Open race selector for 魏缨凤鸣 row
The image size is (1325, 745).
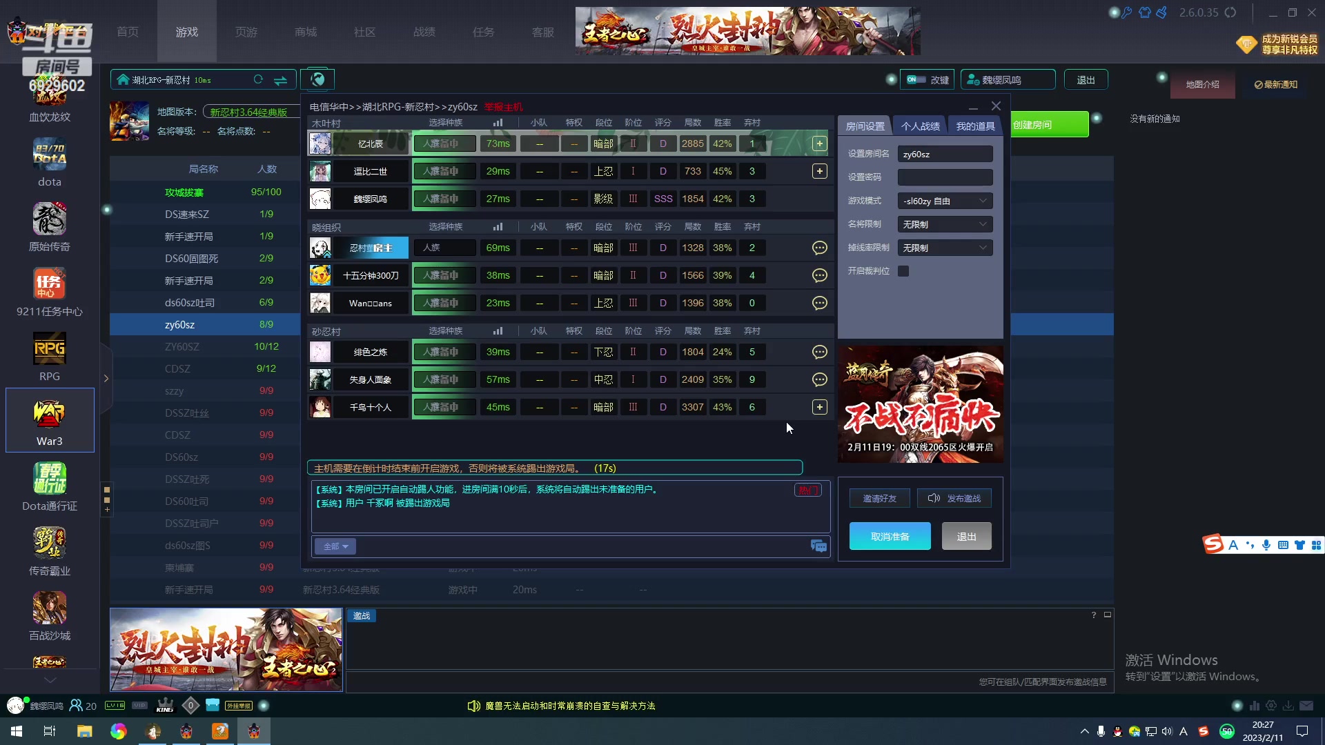444,199
